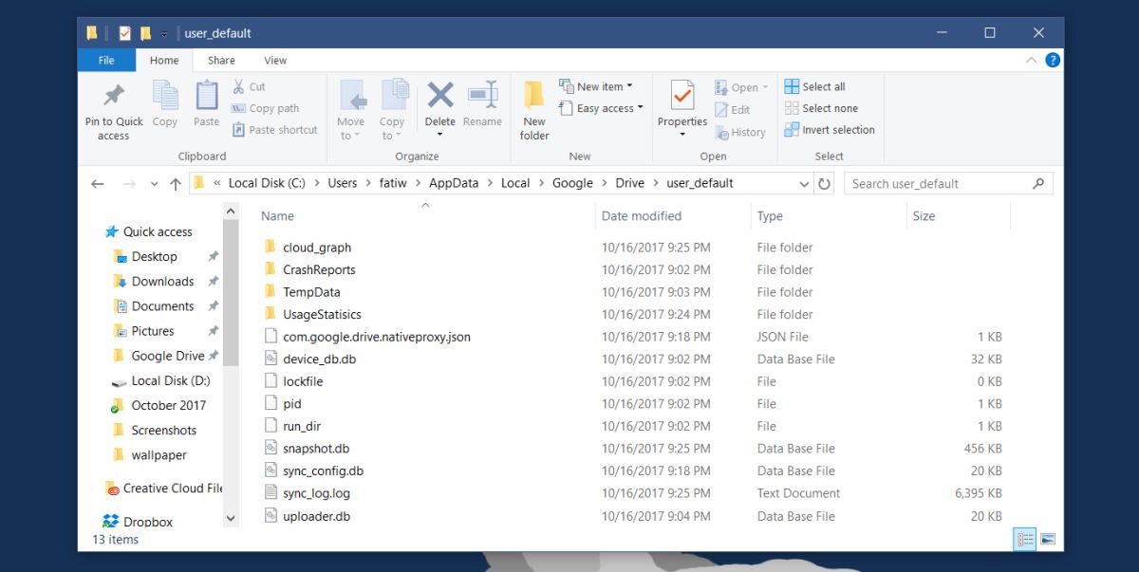Click Select all in the ribbon

coord(814,86)
